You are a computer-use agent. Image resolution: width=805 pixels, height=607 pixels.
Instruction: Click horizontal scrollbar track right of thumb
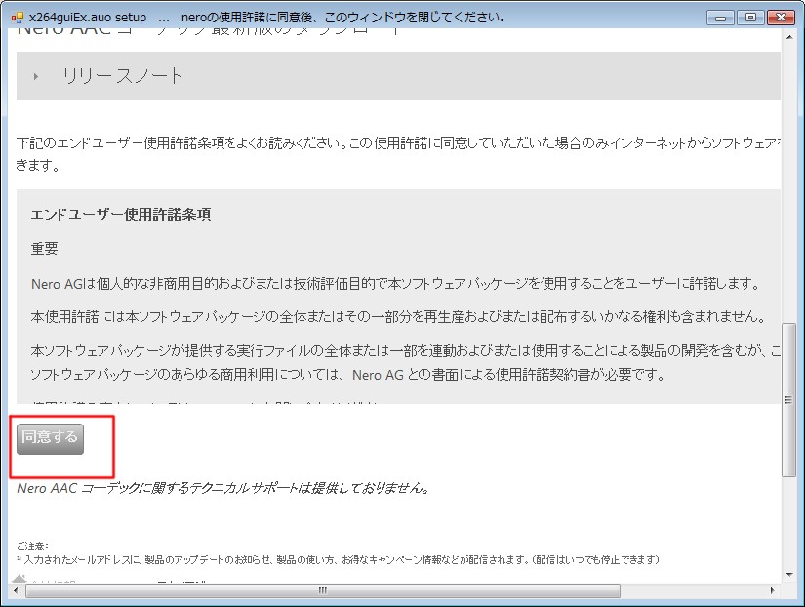pos(693,590)
